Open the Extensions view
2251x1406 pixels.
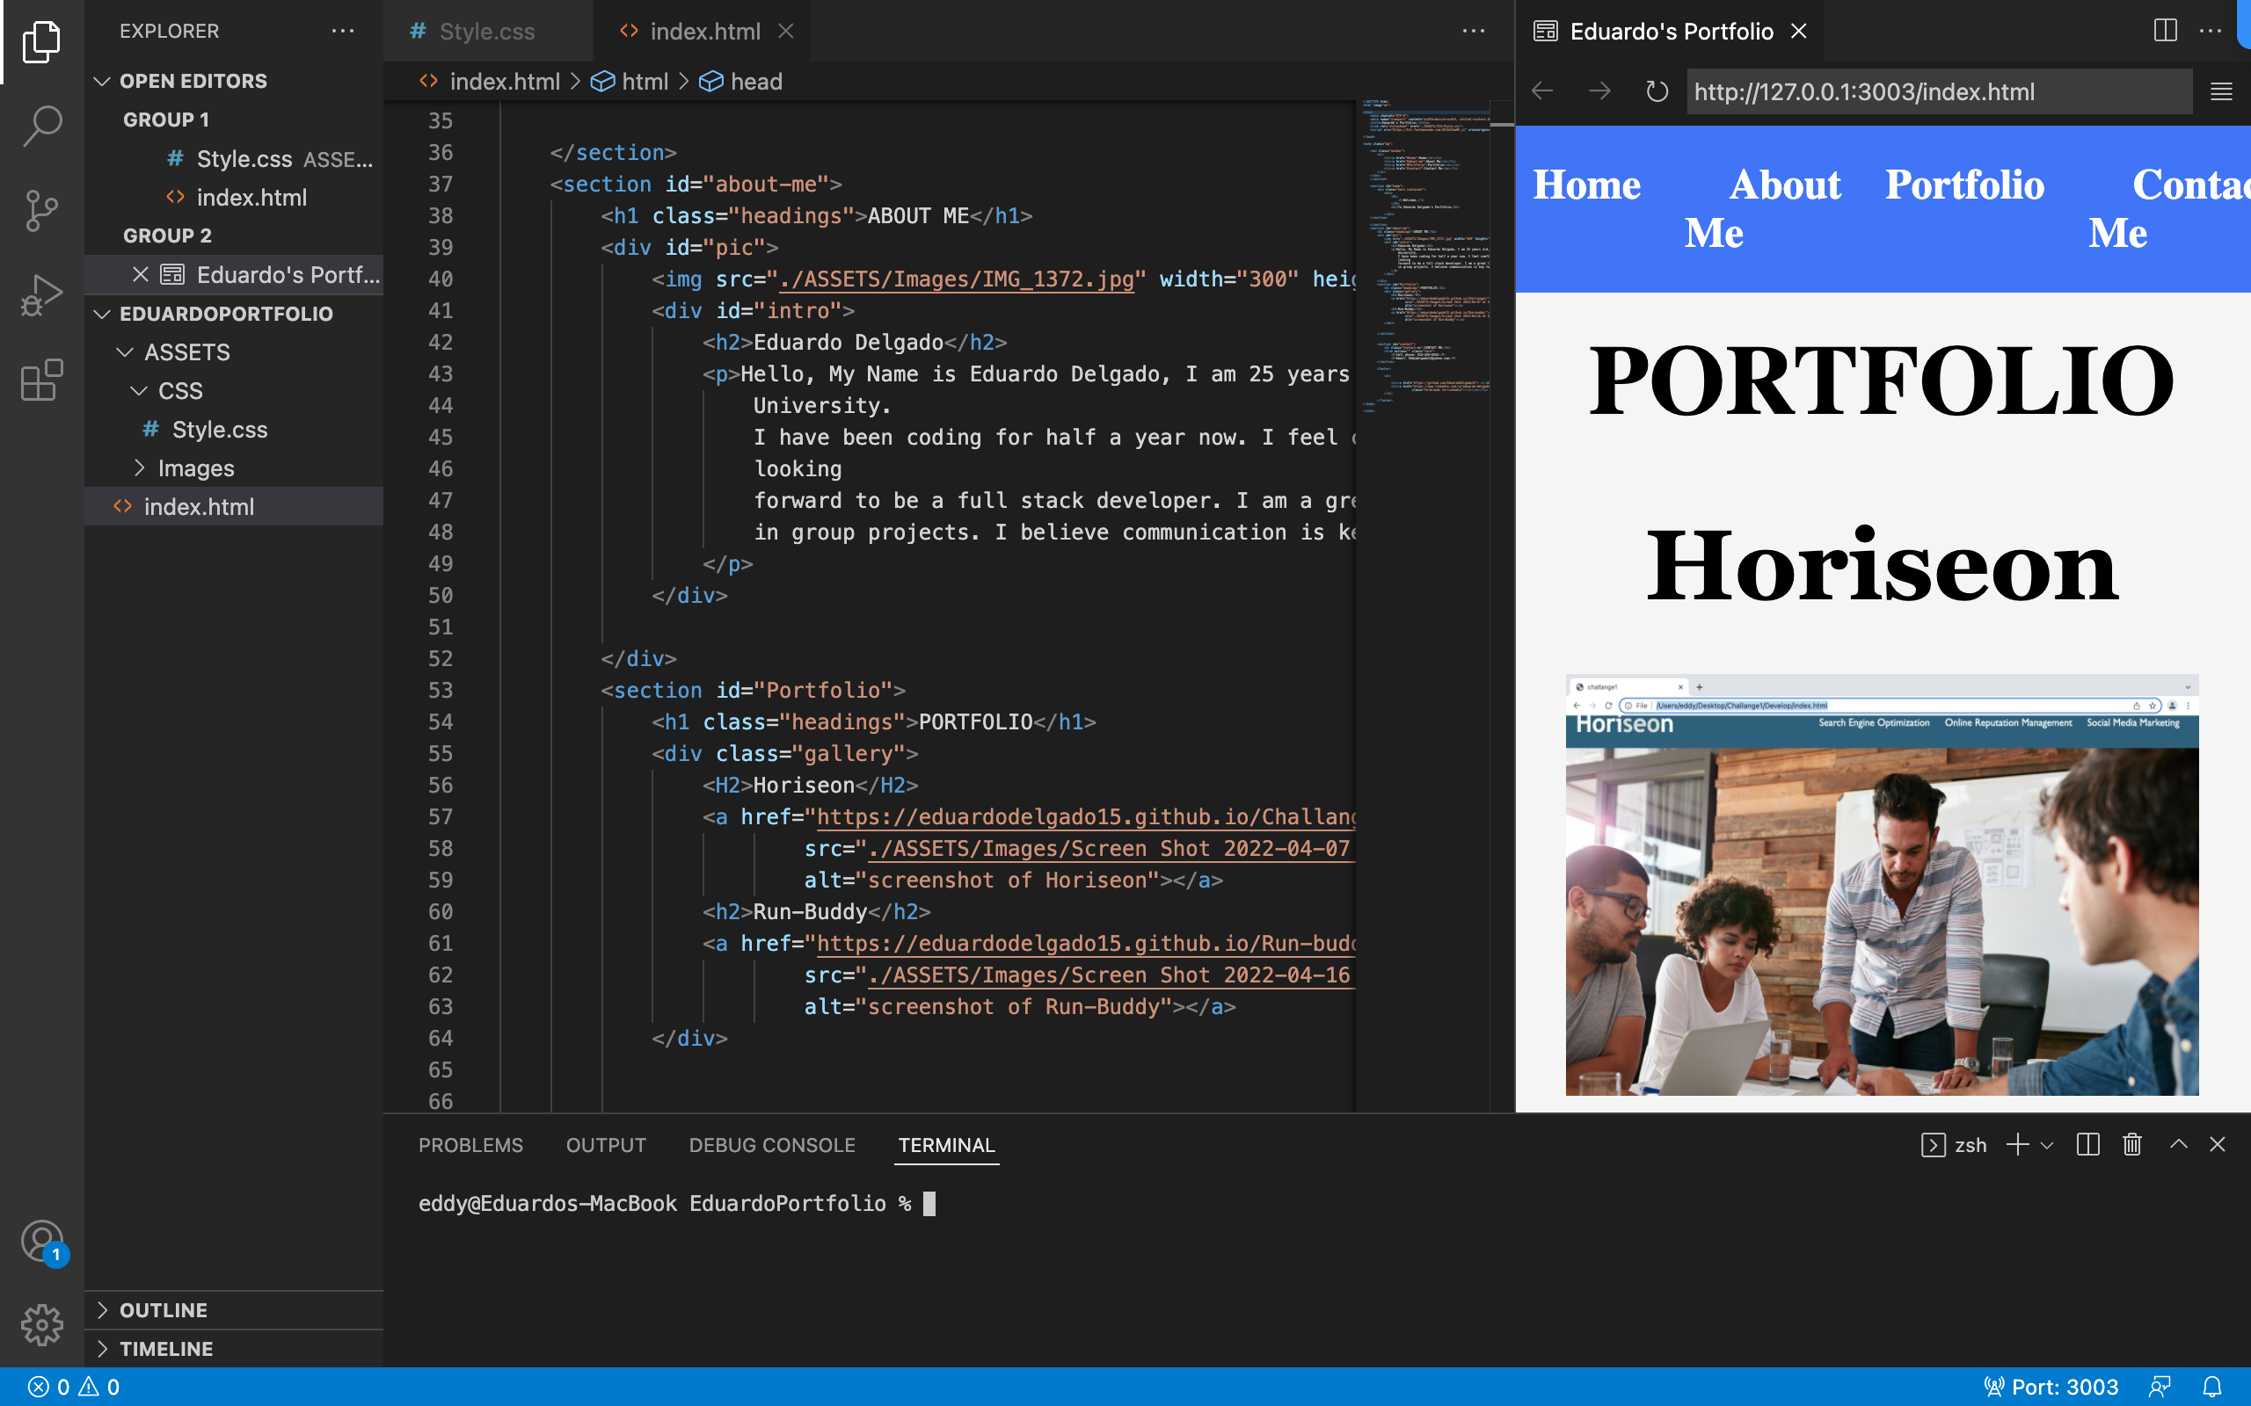(42, 380)
